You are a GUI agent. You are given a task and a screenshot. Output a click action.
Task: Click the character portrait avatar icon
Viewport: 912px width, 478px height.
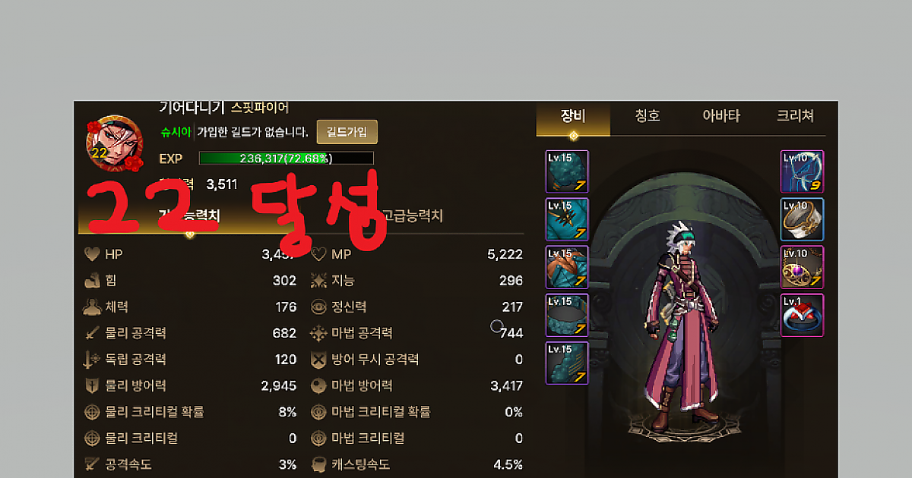[115, 143]
